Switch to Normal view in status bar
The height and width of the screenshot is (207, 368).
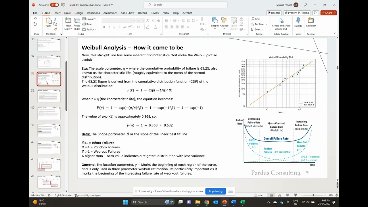click(x=271, y=195)
